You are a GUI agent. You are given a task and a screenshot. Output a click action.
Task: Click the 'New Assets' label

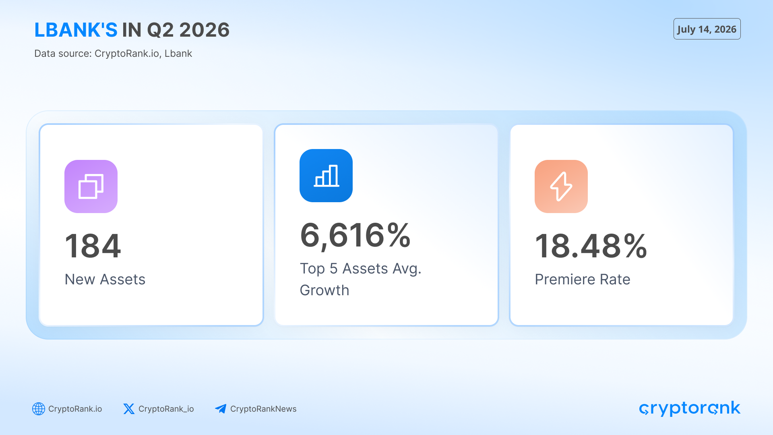pos(105,279)
